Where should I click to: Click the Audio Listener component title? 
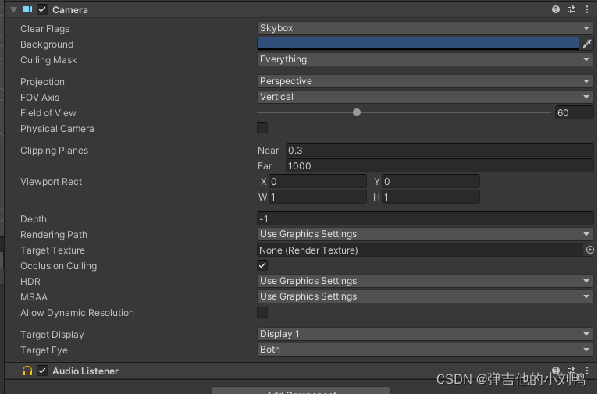(85, 371)
